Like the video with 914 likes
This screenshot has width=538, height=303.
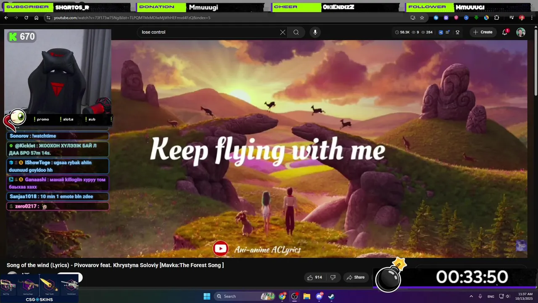pyautogui.click(x=314, y=277)
